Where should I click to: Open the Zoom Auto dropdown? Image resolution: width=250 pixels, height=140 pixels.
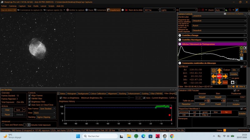coord(220,10)
